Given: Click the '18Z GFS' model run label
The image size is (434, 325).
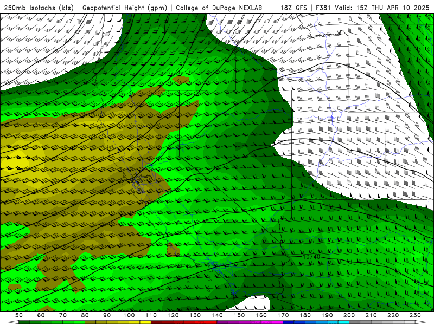Looking at the screenshot, I should [293, 8].
